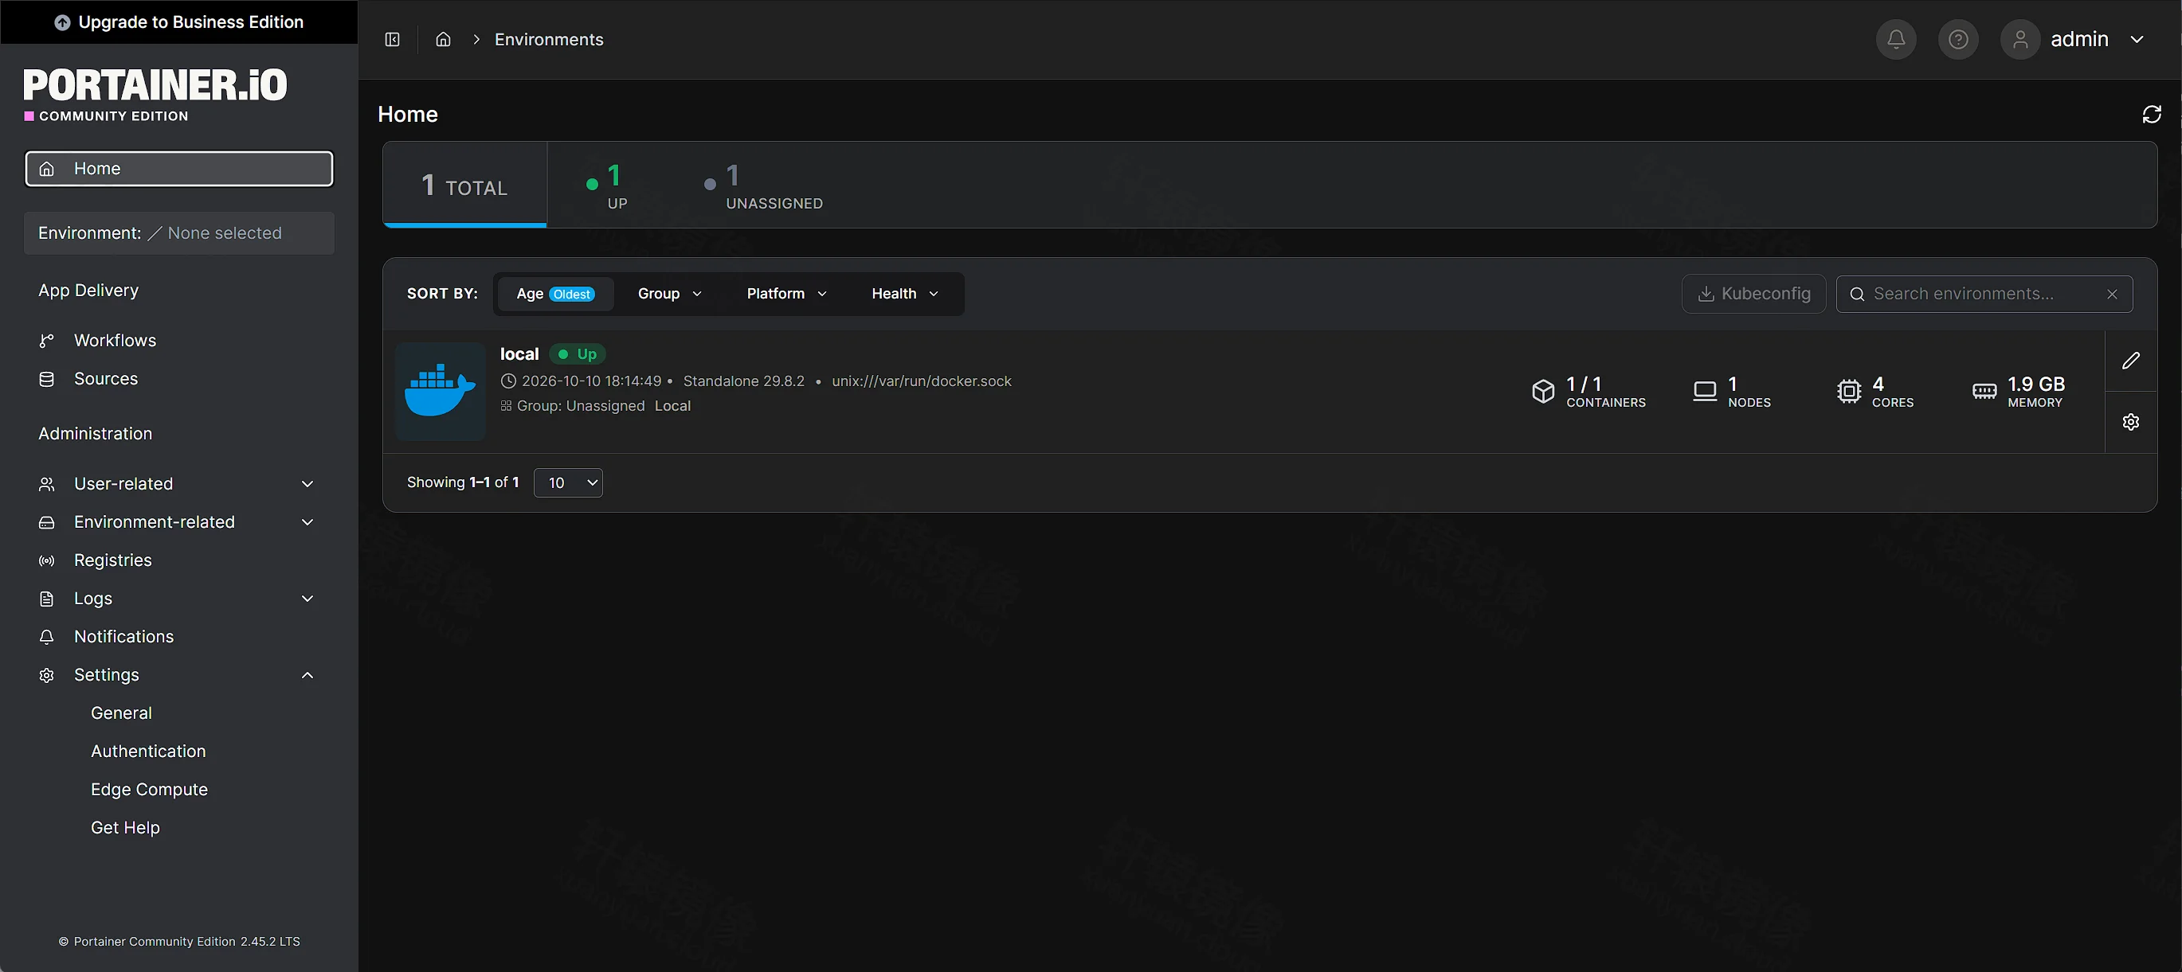Toggle the Age Oldest sort option
Image resolution: width=2182 pixels, height=972 pixels.
tap(554, 294)
